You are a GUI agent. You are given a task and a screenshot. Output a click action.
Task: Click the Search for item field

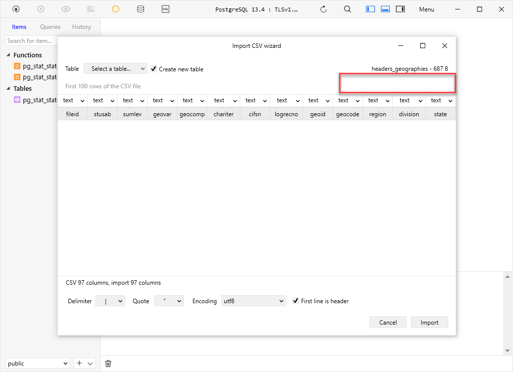31,40
